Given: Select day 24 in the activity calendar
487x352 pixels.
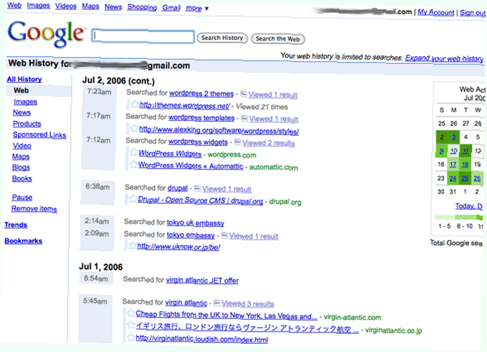Looking at the screenshot, I should 453,178.
